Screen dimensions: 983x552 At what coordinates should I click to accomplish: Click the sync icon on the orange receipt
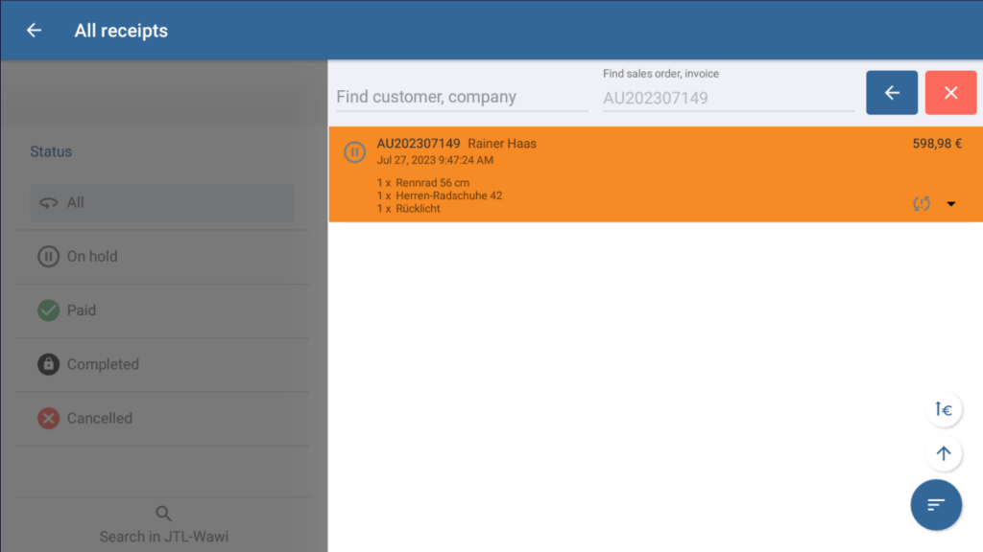tap(922, 203)
